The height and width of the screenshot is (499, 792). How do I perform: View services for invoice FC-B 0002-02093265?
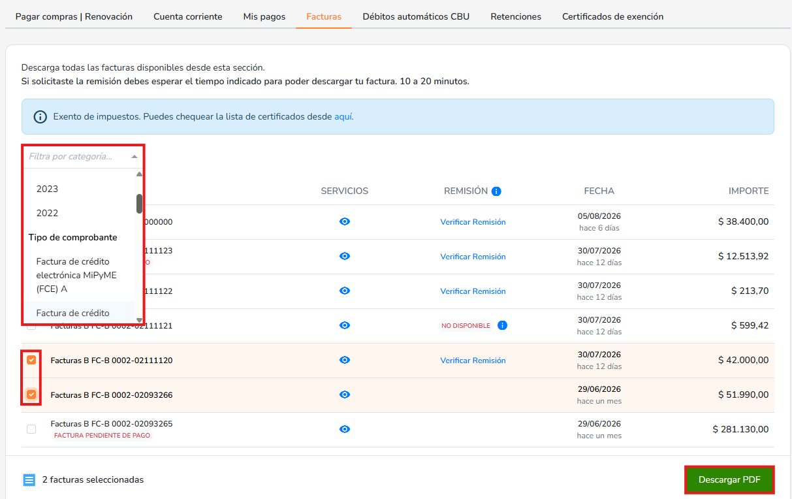[x=345, y=429]
